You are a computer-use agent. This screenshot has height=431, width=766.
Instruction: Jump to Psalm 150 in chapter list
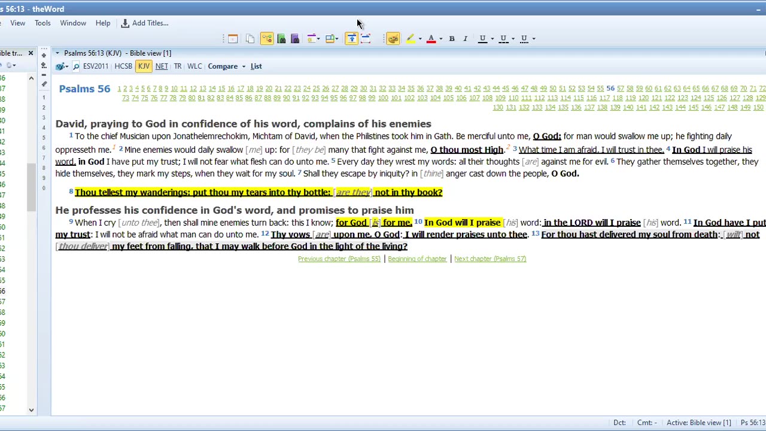(x=758, y=107)
